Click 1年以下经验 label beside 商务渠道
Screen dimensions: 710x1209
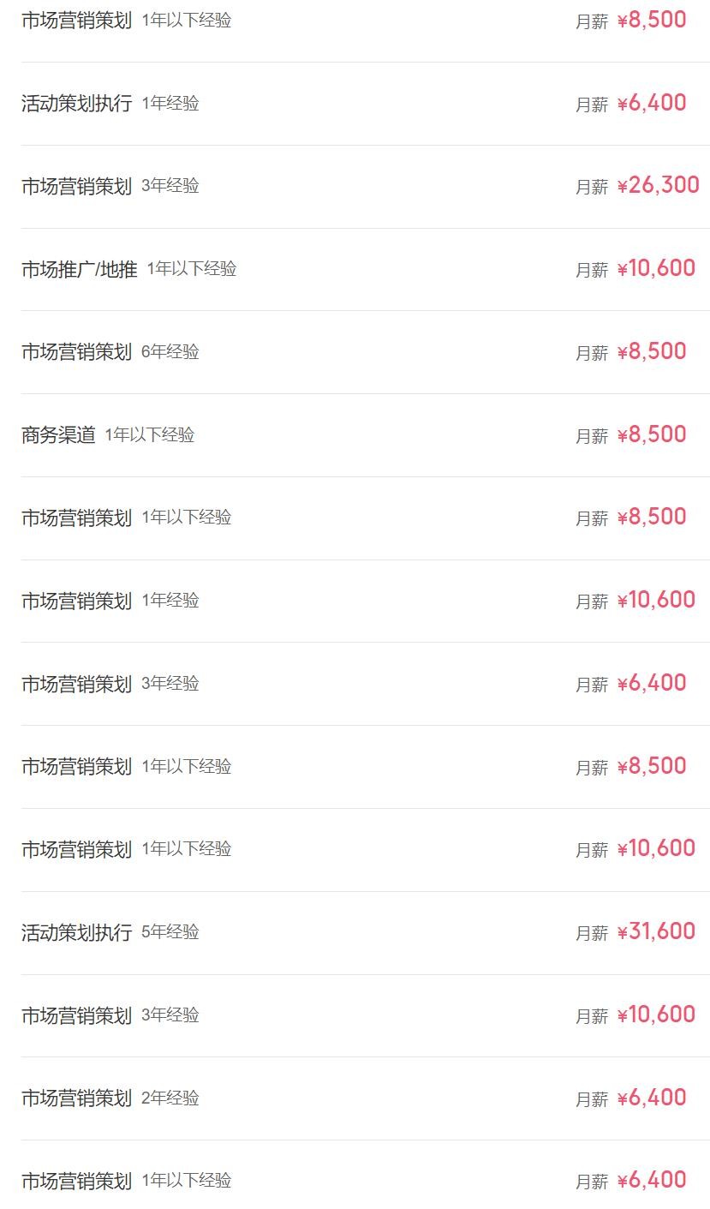(x=150, y=435)
